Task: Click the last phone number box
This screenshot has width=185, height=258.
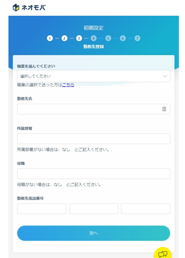Action: pyautogui.click(x=146, y=209)
